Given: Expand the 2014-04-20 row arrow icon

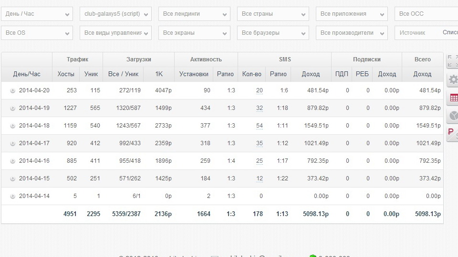Looking at the screenshot, I should pos(12,90).
